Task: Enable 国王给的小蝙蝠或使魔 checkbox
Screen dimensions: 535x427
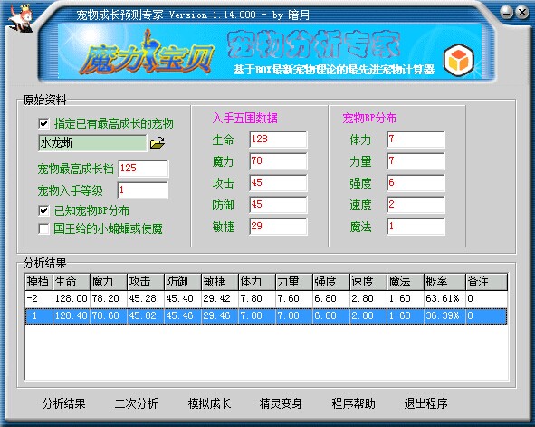Action: pyautogui.click(x=43, y=228)
